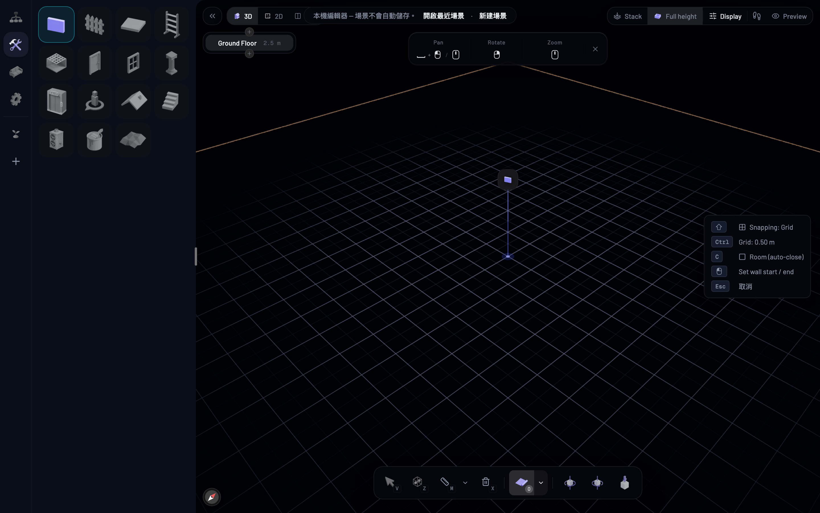Add a level below Ground Floor

[x=249, y=54]
